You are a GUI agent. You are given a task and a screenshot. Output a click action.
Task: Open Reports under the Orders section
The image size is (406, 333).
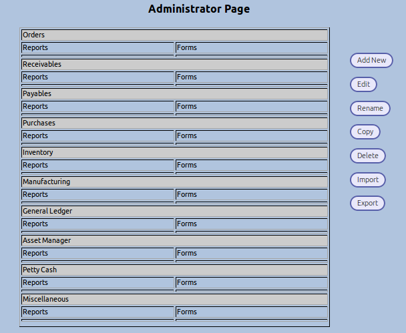[x=97, y=48]
